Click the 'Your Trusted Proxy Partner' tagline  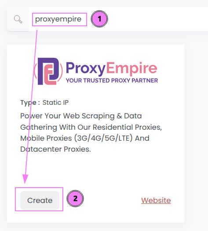click(x=112, y=81)
